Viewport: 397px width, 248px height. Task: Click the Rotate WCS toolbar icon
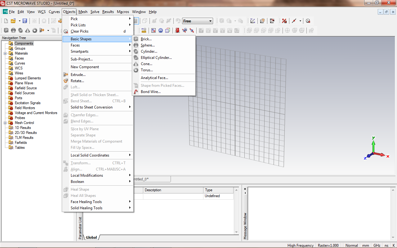click(x=262, y=21)
